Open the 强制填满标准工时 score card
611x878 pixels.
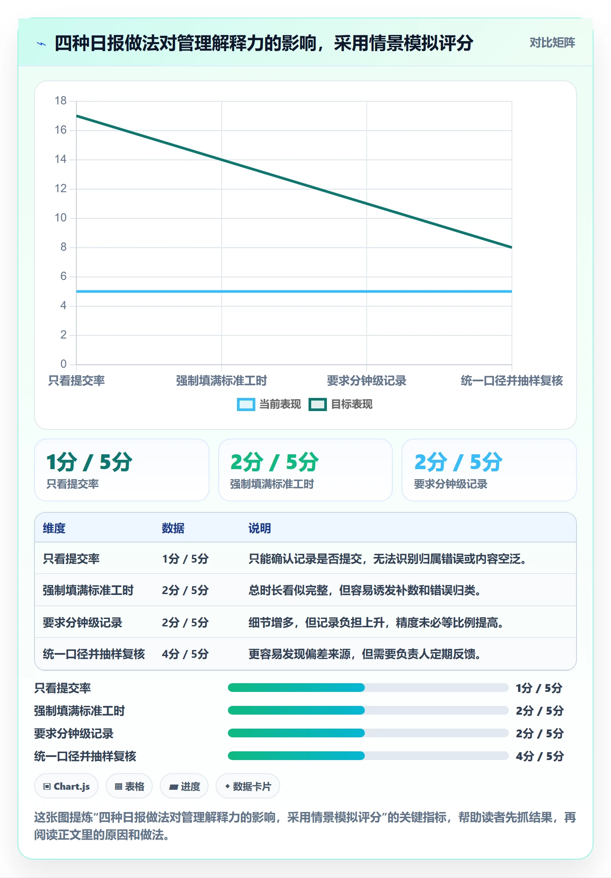tap(305, 470)
